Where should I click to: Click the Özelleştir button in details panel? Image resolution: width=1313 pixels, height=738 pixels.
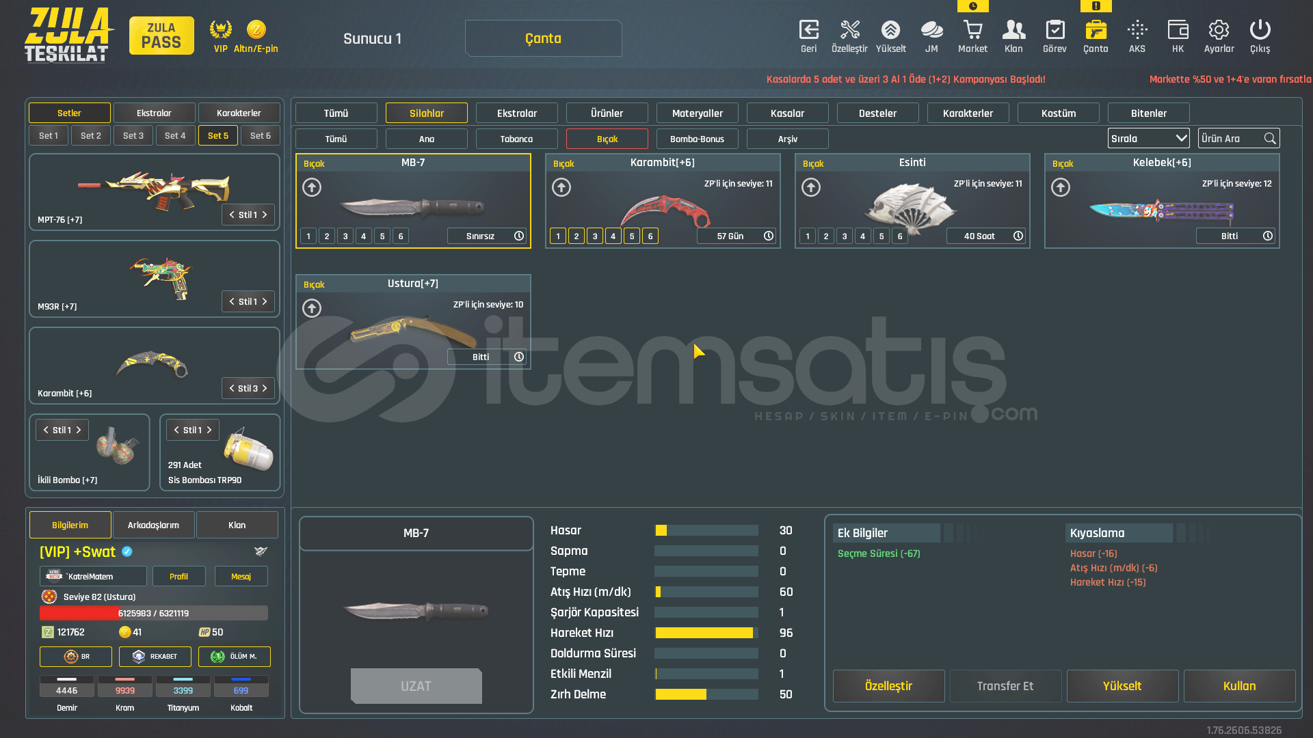coord(888,686)
